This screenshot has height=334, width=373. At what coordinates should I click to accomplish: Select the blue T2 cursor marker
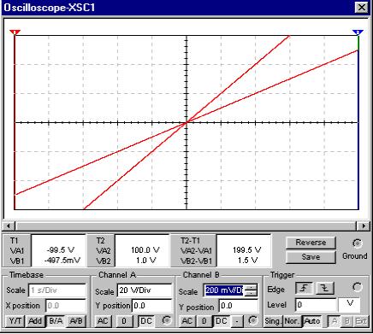tap(358, 32)
